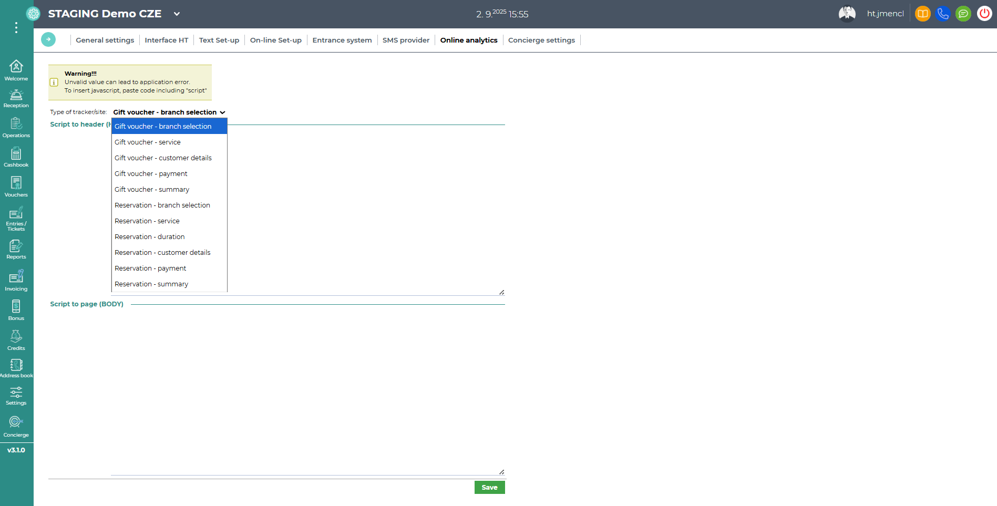The width and height of the screenshot is (997, 506).
Task: Click the green chat message icon
Action: point(963,14)
